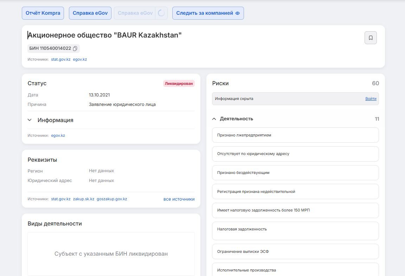The image size is (405, 276).
Task: Click the Виды деятельности heading
Action: pos(55,224)
